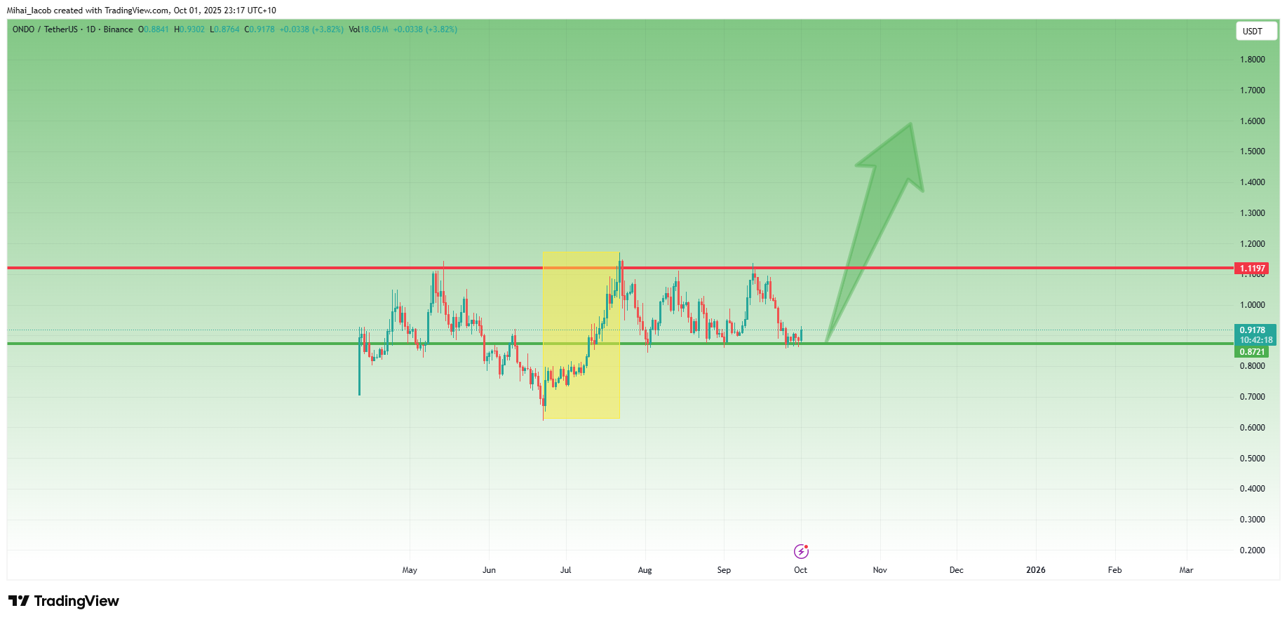1287x622 pixels.
Task: Click the 2026 label on time axis
Action: 1035,570
